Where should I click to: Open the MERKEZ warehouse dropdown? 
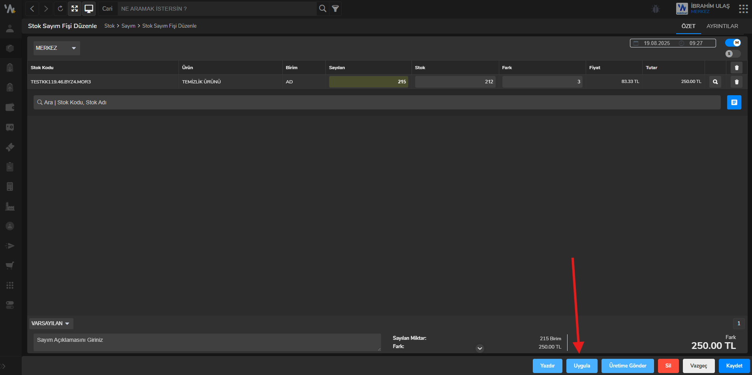(x=56, y=48)
